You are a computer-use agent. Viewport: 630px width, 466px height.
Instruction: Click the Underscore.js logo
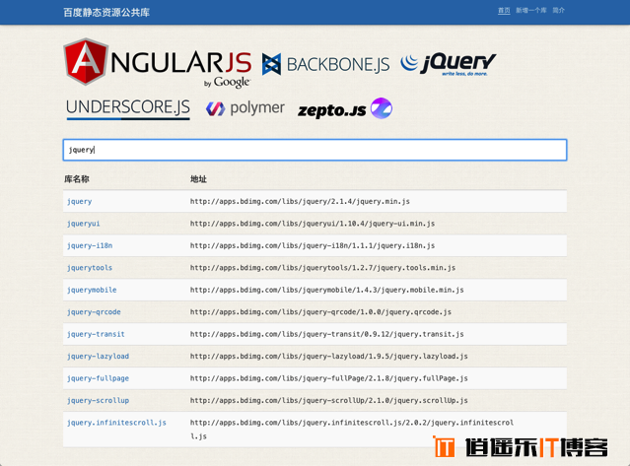point(128,108)
